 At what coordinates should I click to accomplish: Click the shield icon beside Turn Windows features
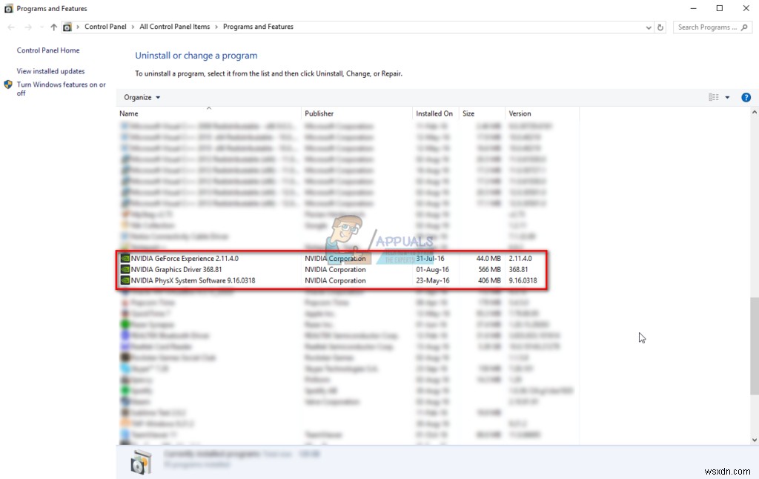(8, 85)
